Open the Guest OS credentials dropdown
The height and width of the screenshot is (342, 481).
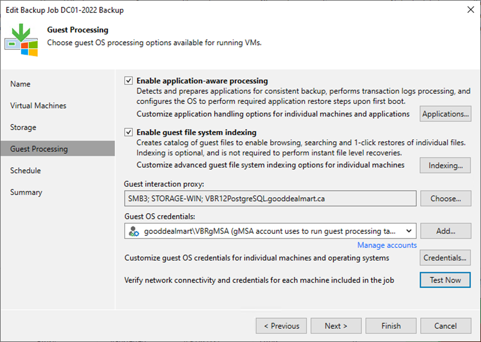(x=410, y=230)
